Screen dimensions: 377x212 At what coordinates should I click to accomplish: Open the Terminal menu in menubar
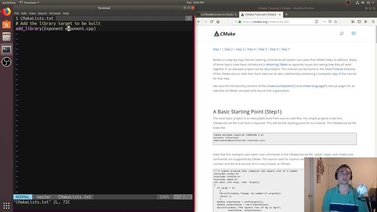(55, 14)
